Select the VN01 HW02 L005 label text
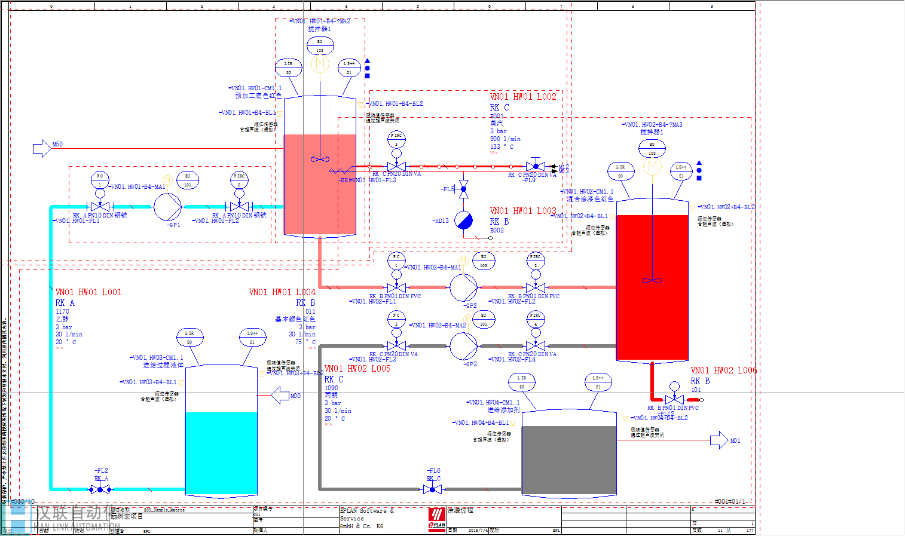This screenshot has height=536, width=905. click(357, 369)
